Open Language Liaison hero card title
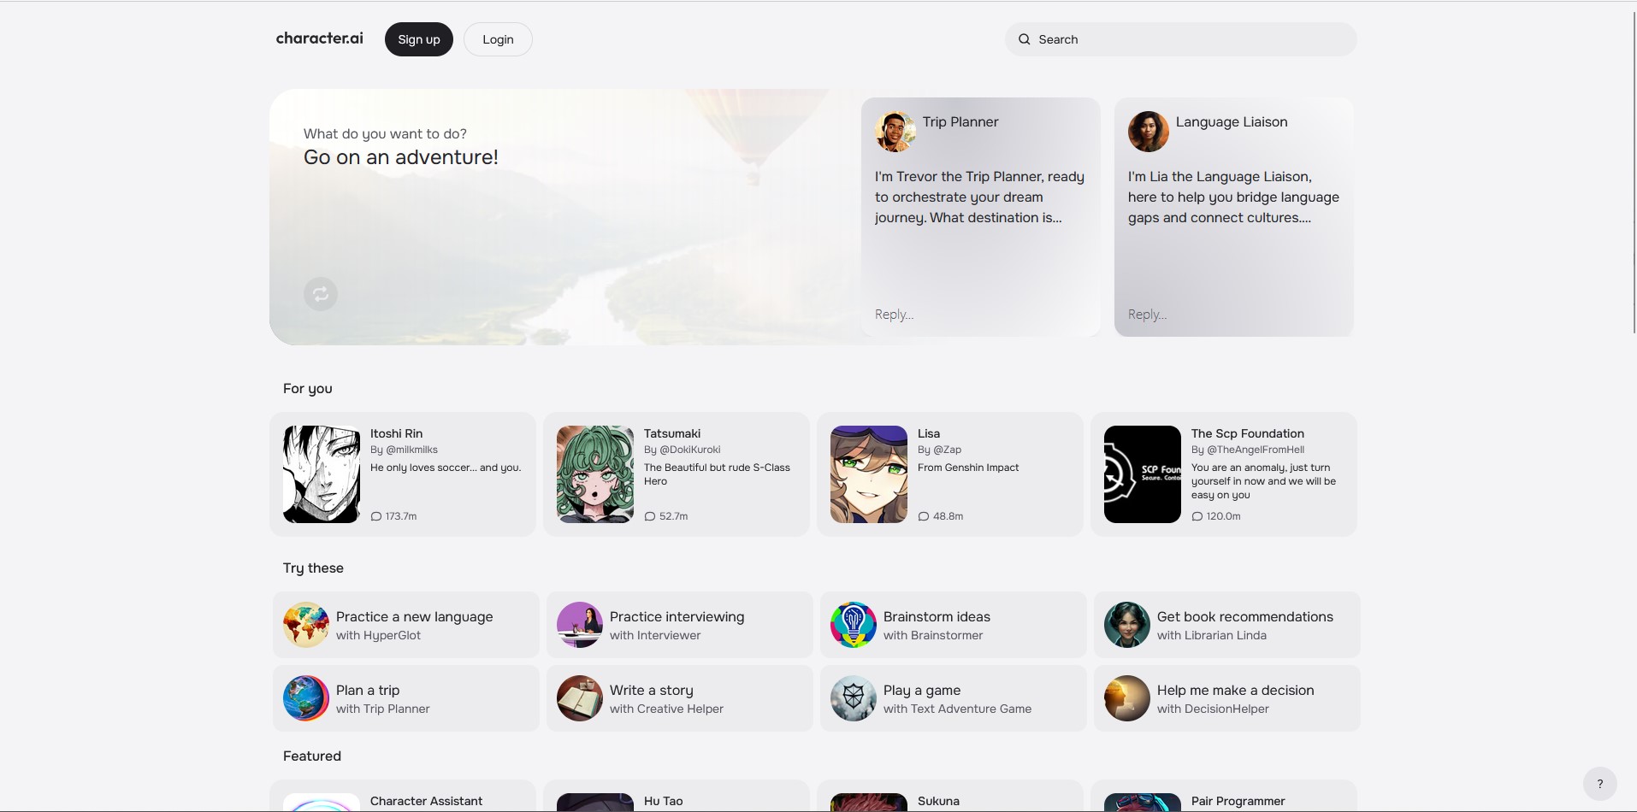Viewport: 1637px width, 812px height. [x=1232, y=121]
